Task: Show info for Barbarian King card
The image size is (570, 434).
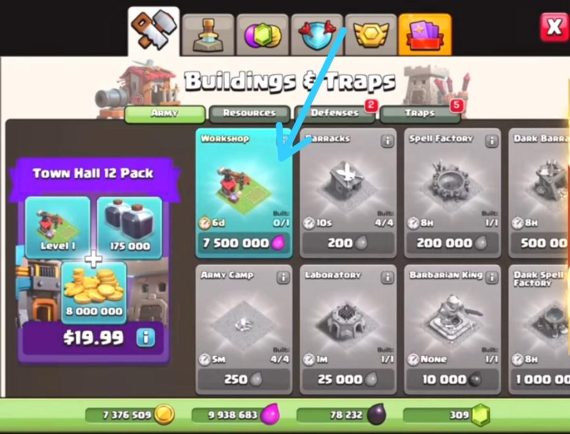Action: tap(492, 278)
